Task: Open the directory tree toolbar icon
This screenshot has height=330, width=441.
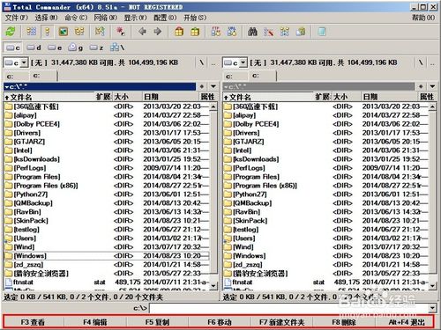Action: pos(79,32)
